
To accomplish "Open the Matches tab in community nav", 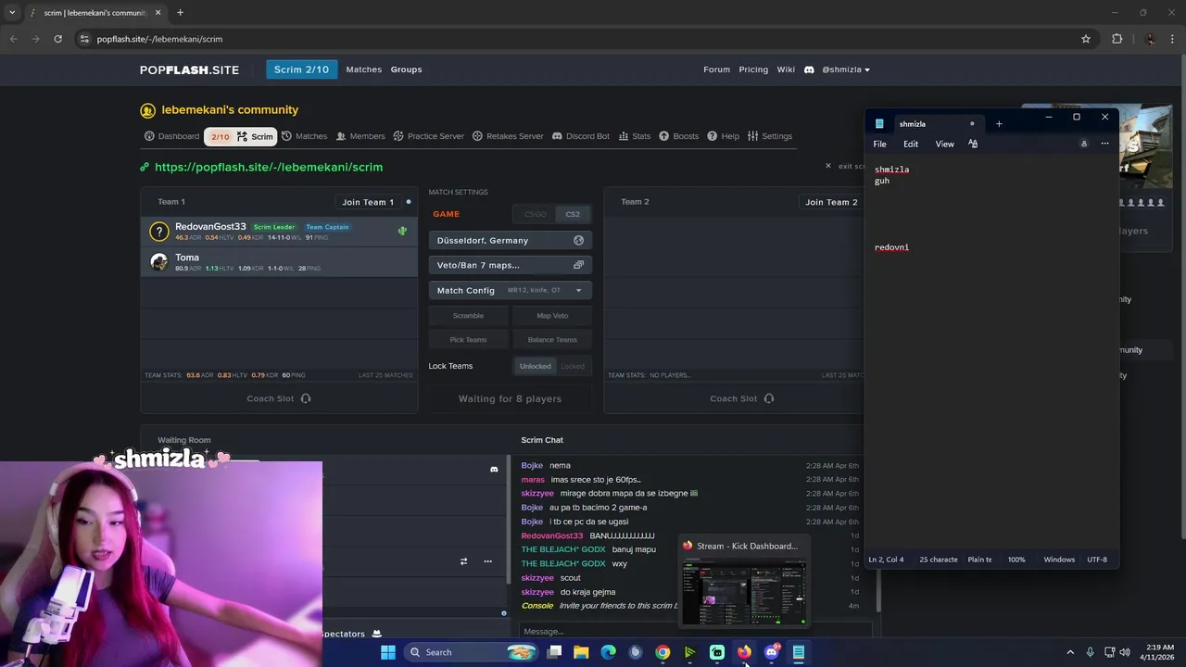I will click(305, 136).
